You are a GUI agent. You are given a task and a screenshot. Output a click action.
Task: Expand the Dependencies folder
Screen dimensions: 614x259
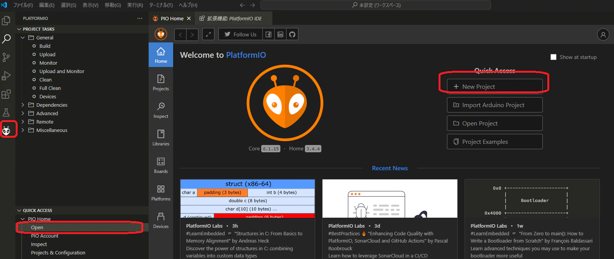pos(23,105)
